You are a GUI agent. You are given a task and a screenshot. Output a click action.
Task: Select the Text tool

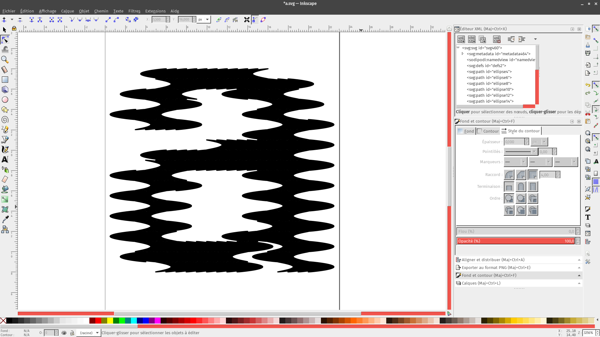[x=5, y=159]
